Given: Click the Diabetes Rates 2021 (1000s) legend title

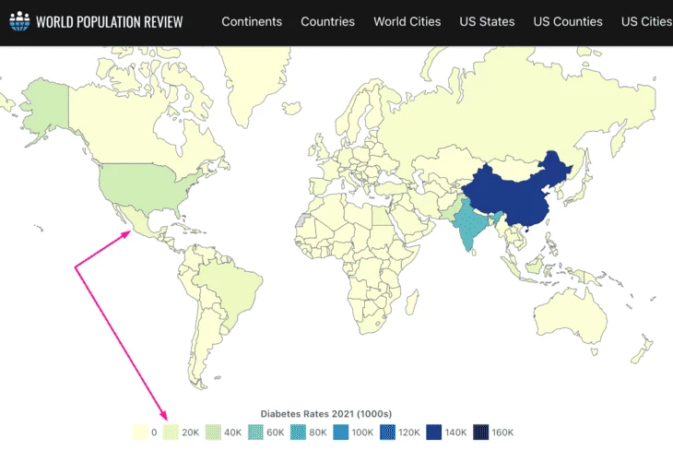Looking at the screenshot, I should click(325, 414).
